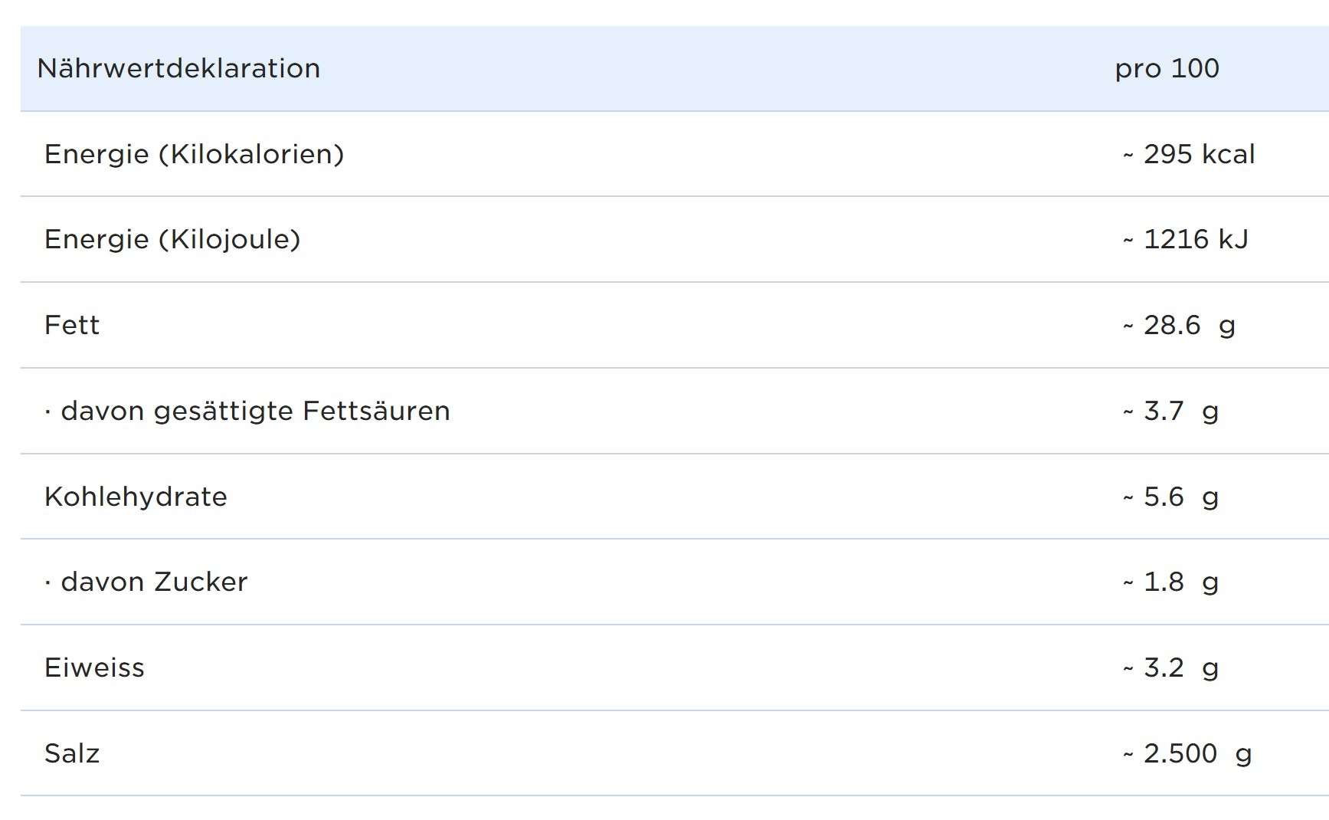Select the davon Zucker row label
The width and height of the screenshot is (1329, 820).
point(154,582)
